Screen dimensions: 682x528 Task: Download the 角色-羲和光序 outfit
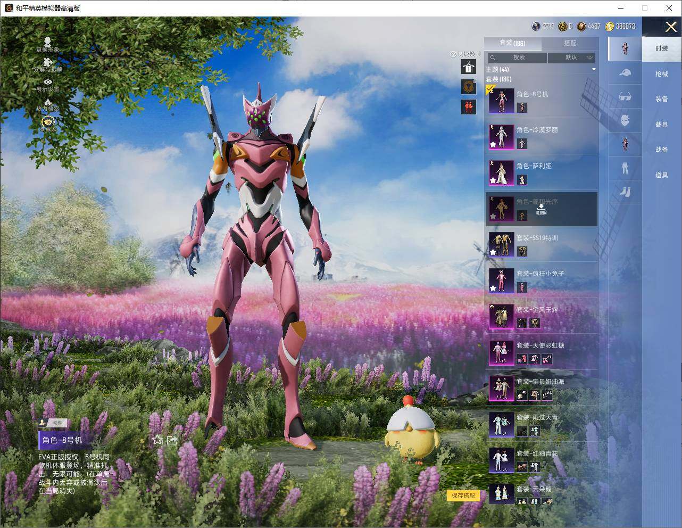[541, 208]
